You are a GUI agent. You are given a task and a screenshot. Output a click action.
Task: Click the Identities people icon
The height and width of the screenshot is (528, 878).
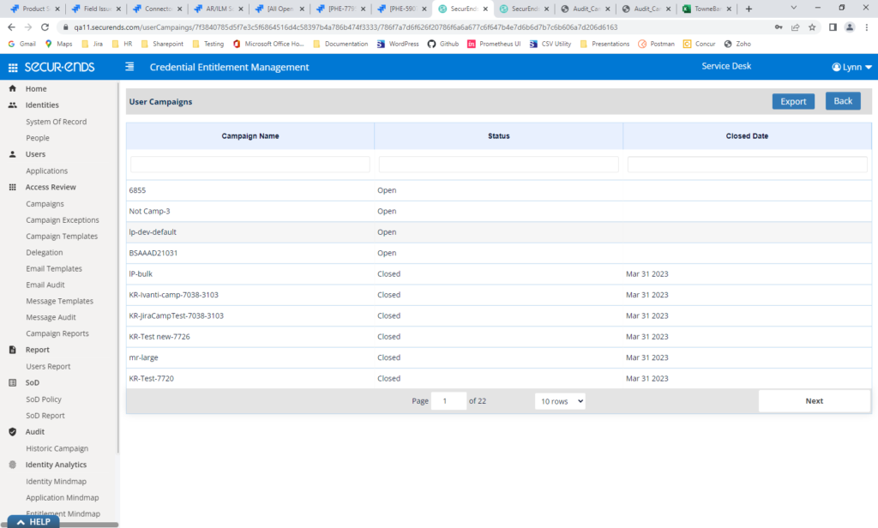(13, 105)
